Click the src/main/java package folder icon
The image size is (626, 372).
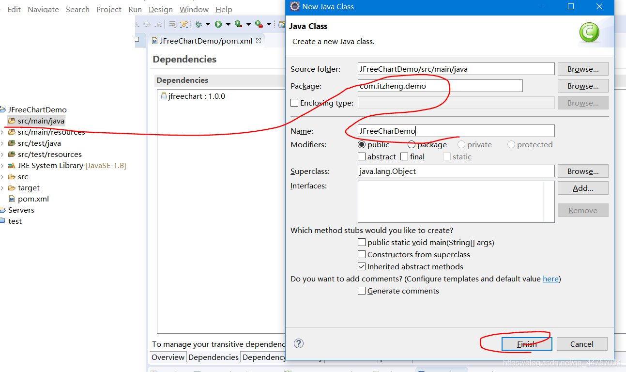[x=12, y=121]
